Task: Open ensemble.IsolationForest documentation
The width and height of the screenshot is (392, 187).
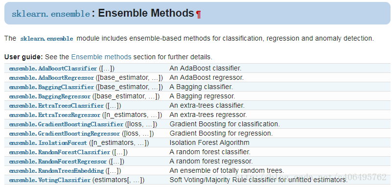Action: pyautogui.click(x=48, y=143)
